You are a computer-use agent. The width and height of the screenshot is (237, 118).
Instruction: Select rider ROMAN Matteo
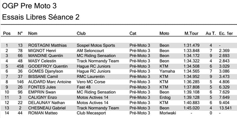(x=43, y=113)
